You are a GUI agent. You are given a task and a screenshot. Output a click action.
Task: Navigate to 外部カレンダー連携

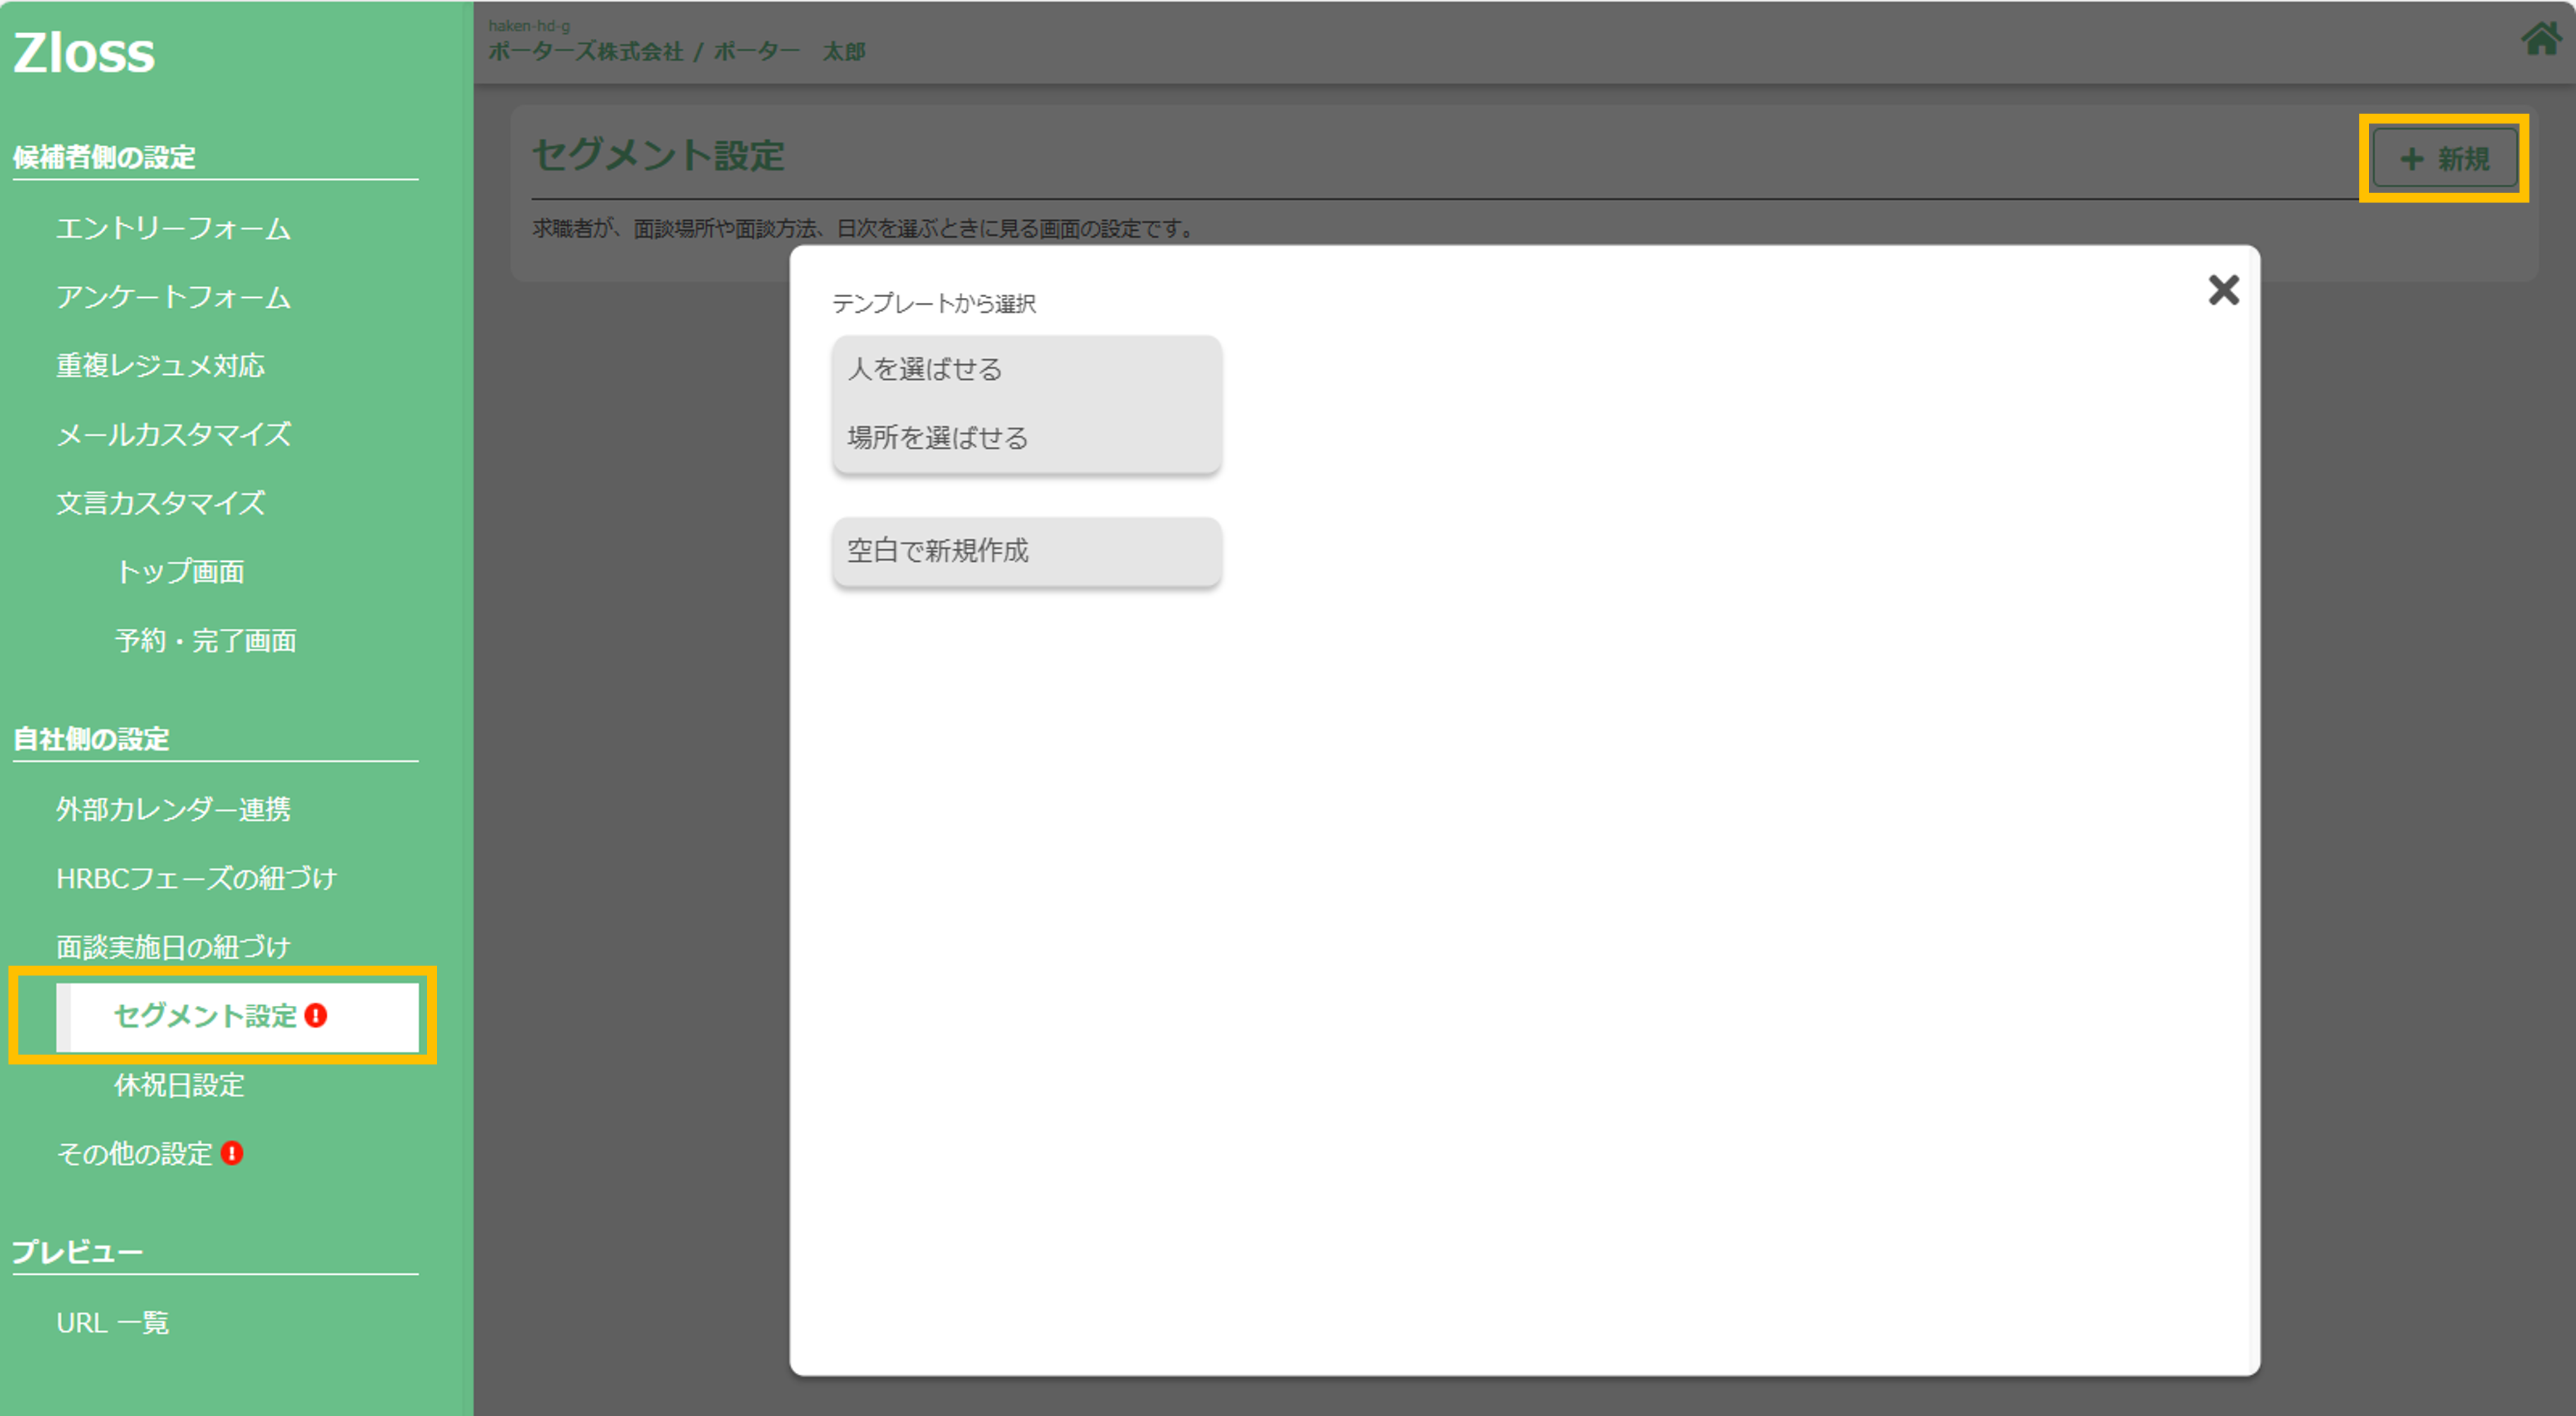(x=173, y=809)
